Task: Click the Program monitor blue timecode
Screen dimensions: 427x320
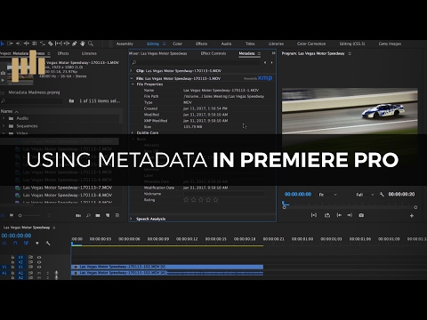Action: (298, 195)
